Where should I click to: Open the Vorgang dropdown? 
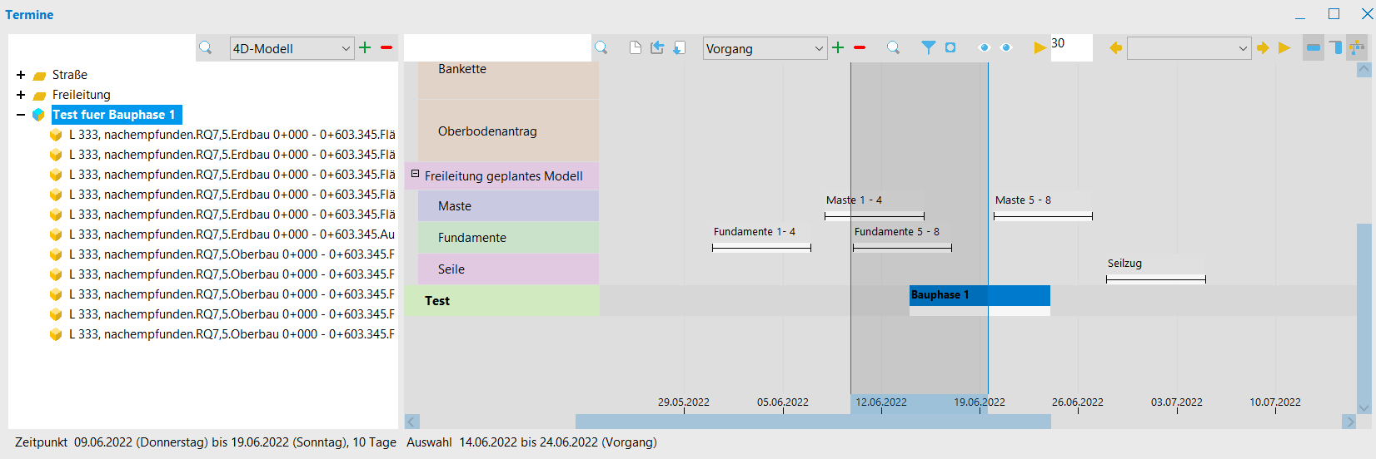765,49
